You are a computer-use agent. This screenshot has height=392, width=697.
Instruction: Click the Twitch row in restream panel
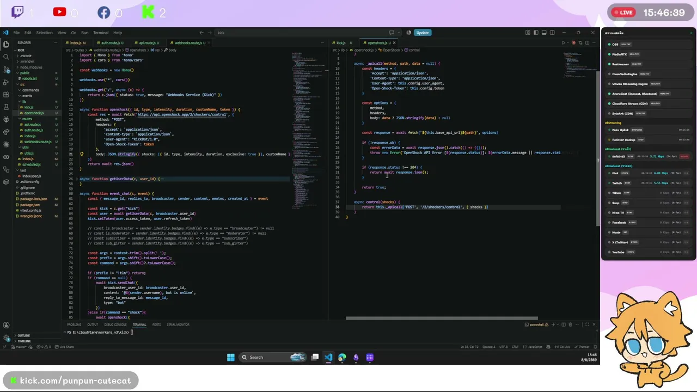click(647, 183)
